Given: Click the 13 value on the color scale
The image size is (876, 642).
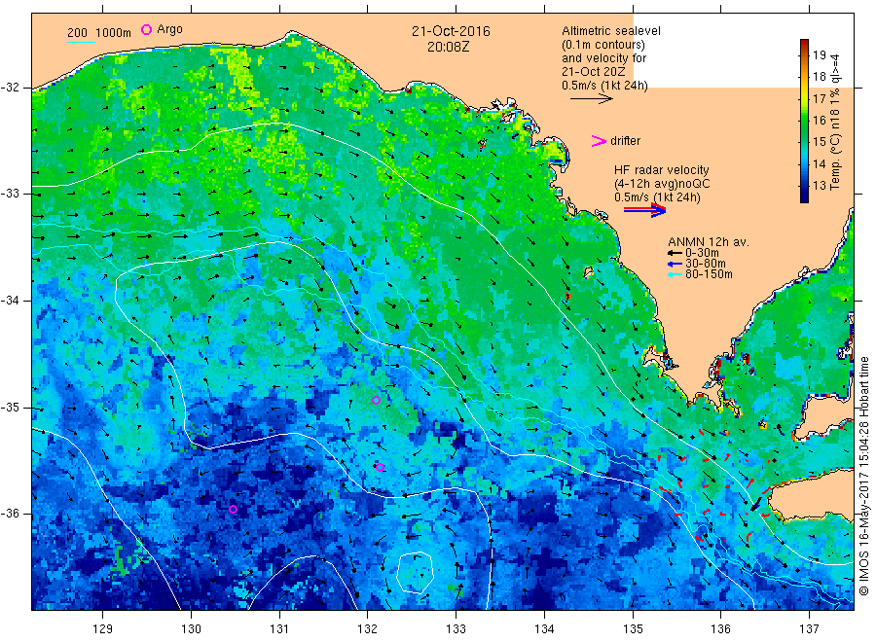Looking at the screenshot, I should coord(819,186).
